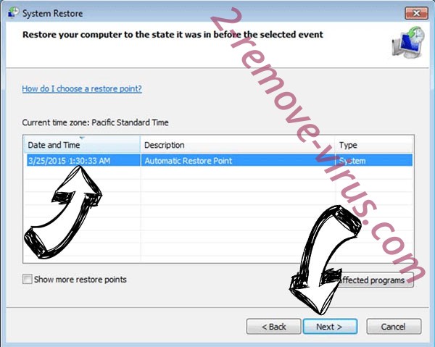Open 'How do I choose a restore point?' link
The width and height of the screenshot is (435, 347).
tap(82, 88)
